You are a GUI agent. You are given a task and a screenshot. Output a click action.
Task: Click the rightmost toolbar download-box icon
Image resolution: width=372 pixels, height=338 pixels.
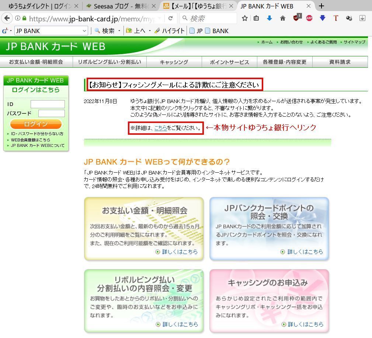click(362, 18)
